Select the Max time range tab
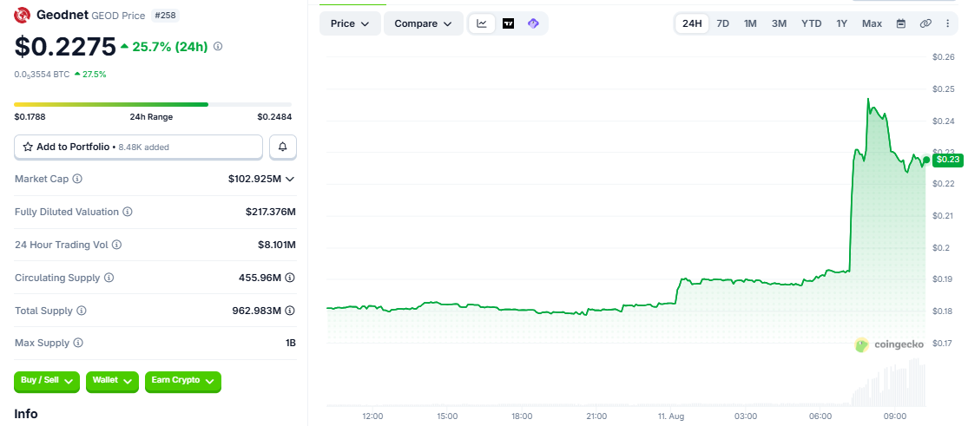This screenshot has width=968, height=426. click(x=872, y=23)
